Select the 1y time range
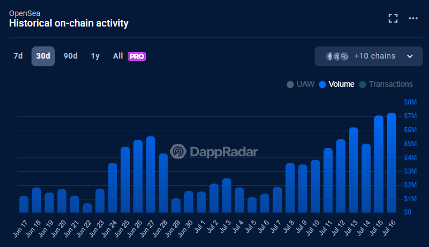 95,56
